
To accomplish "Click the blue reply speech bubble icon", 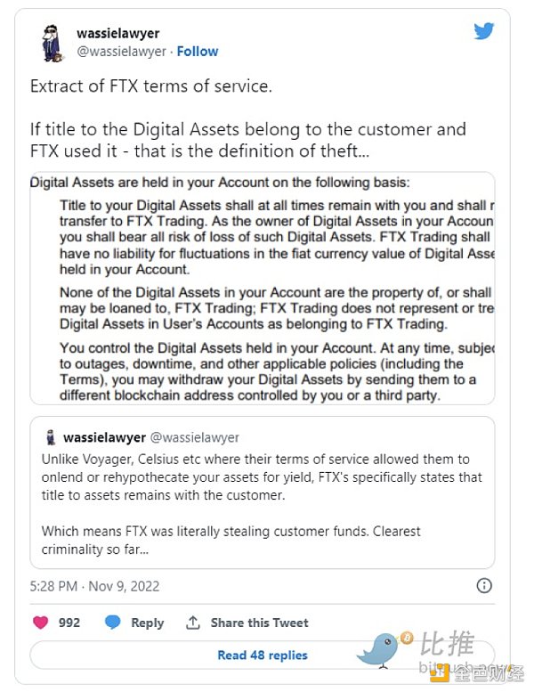I will (113, 623).
